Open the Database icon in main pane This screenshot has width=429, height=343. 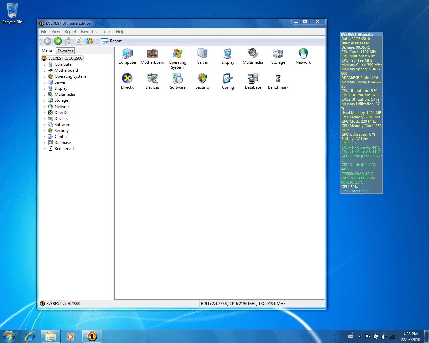(253, 81)
